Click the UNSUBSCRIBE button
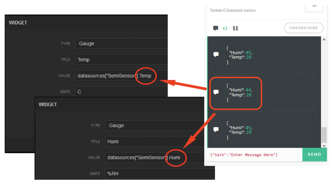The image size is (332, 185). click(303, 28)
